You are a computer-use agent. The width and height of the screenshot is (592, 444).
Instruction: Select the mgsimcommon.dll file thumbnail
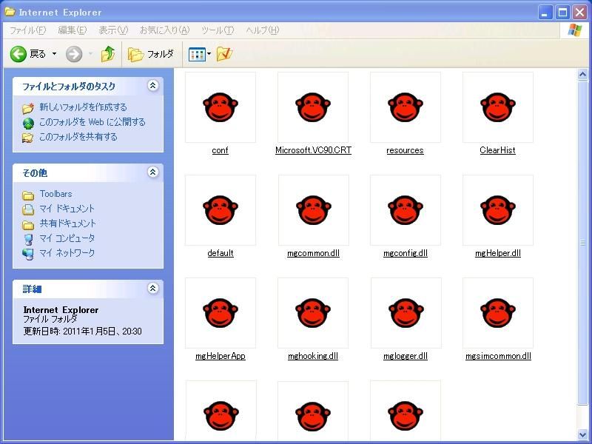(x=498, y=314)
